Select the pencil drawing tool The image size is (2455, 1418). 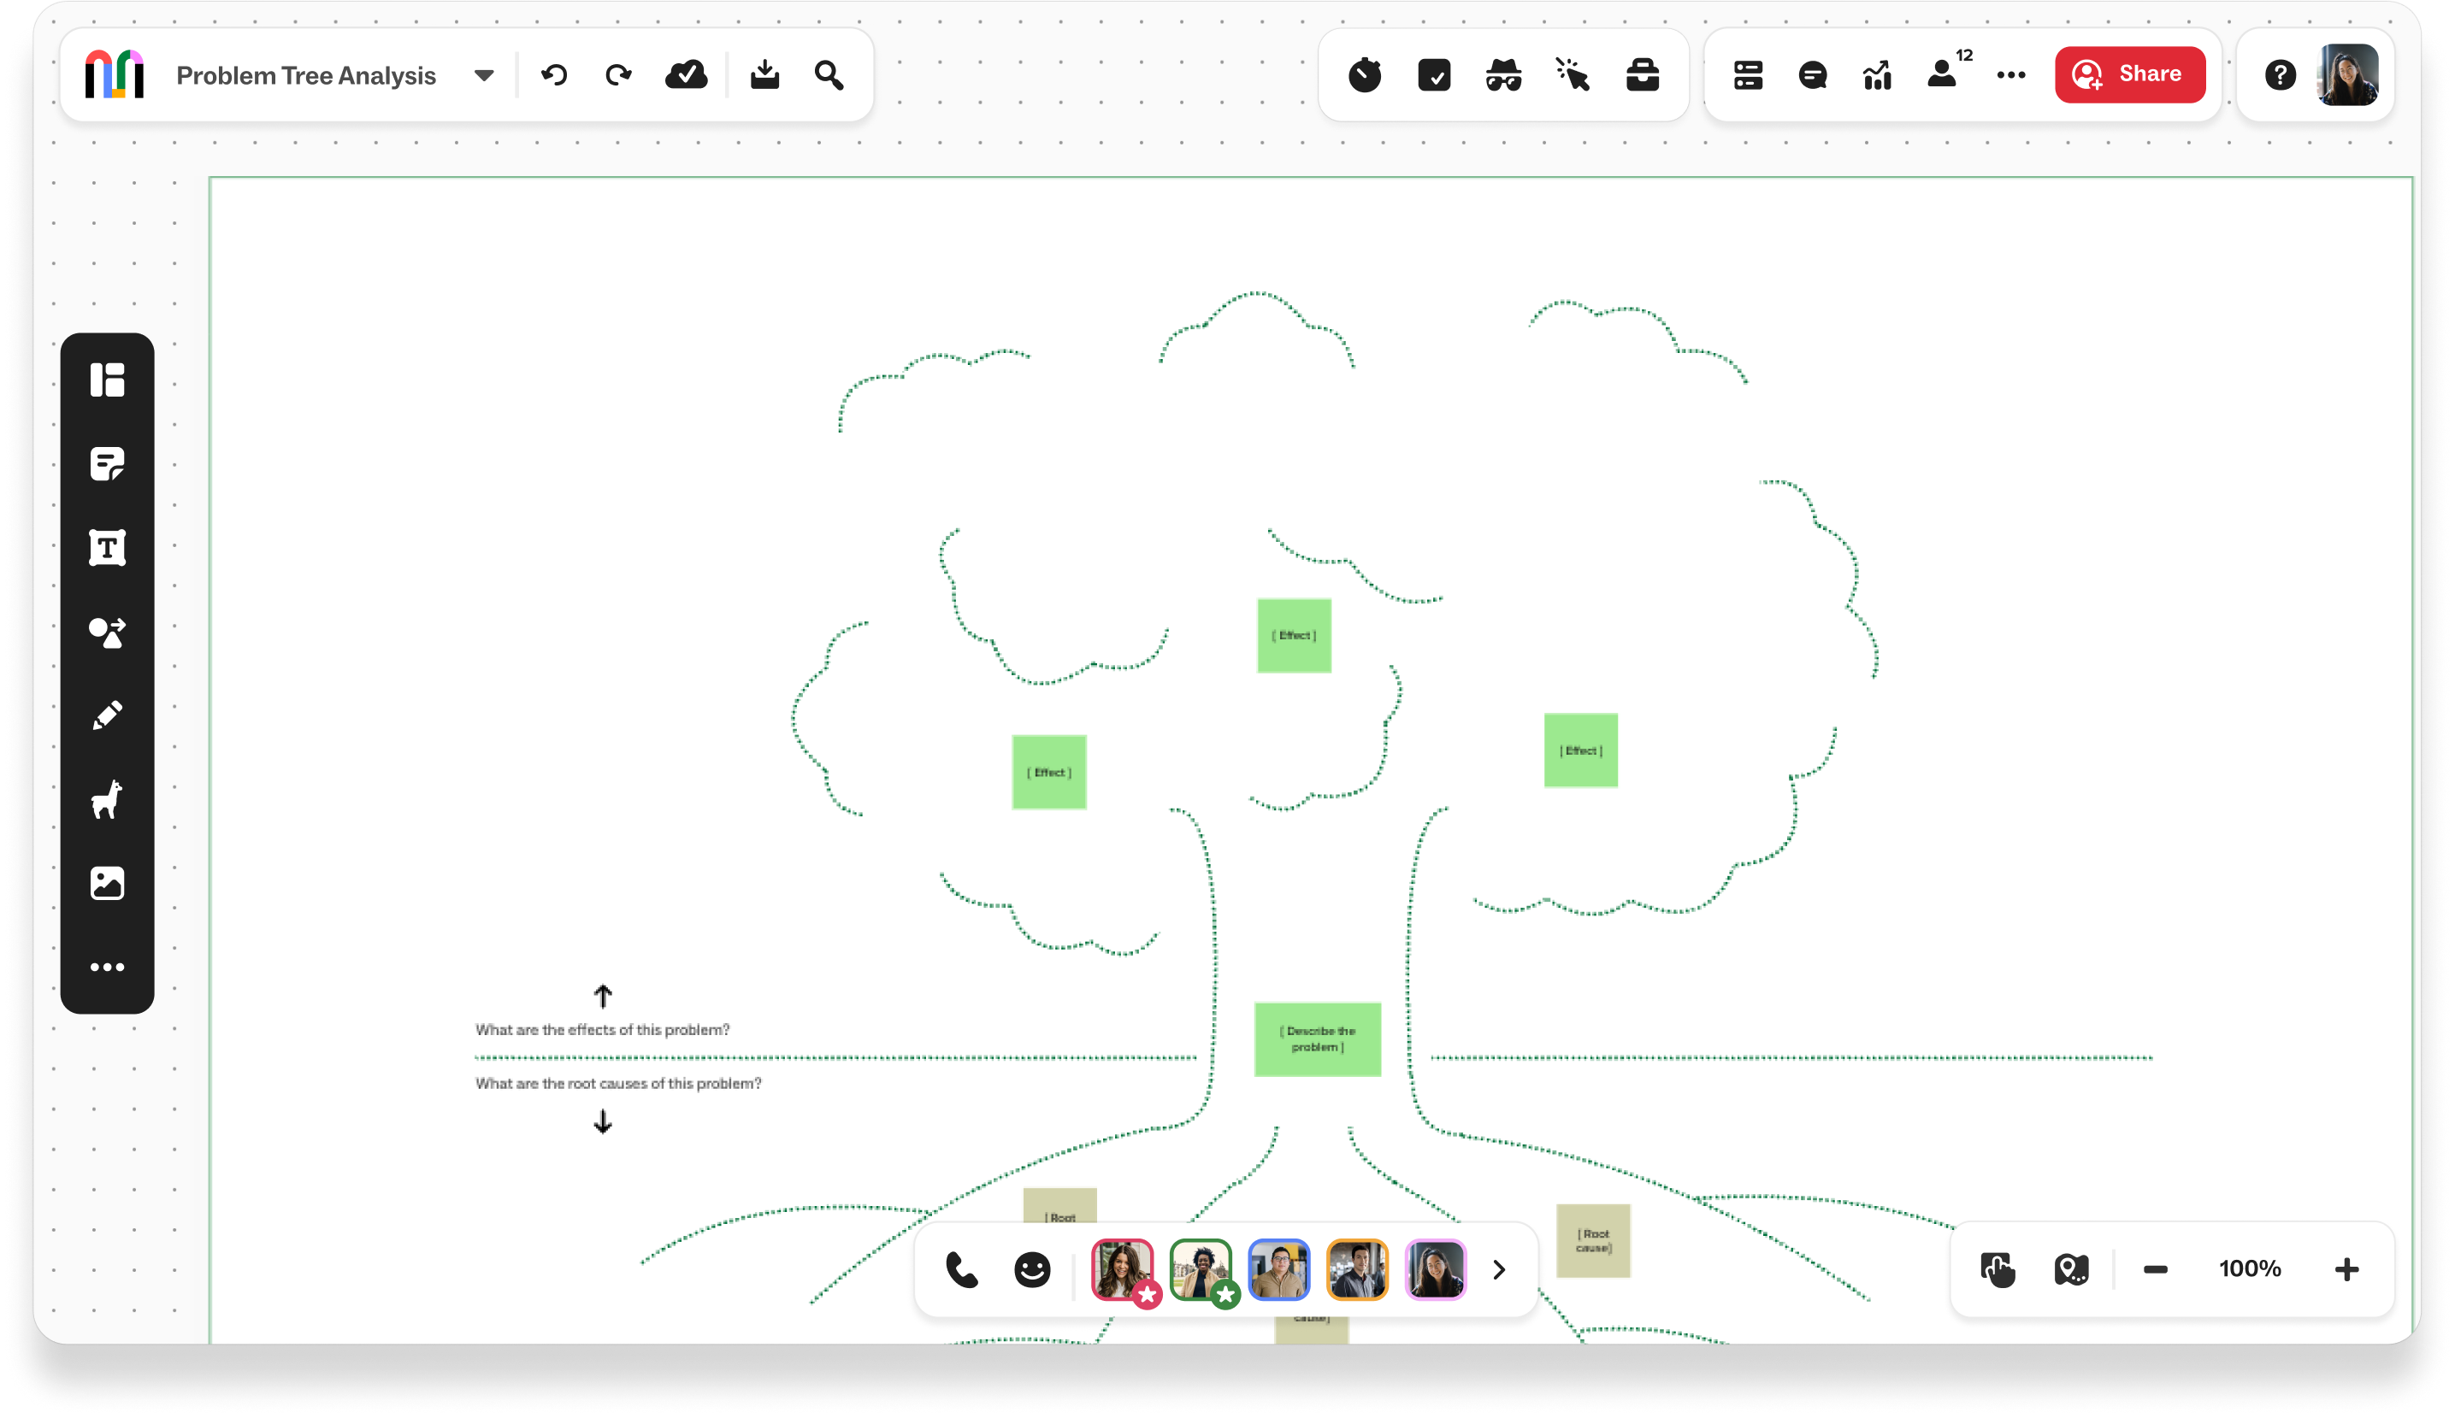click(107, 715)
